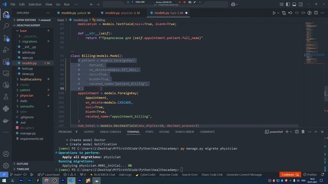This screenshot has width=328, height=184.
Task: Expand the migrations folder
Action: [29, 41]
